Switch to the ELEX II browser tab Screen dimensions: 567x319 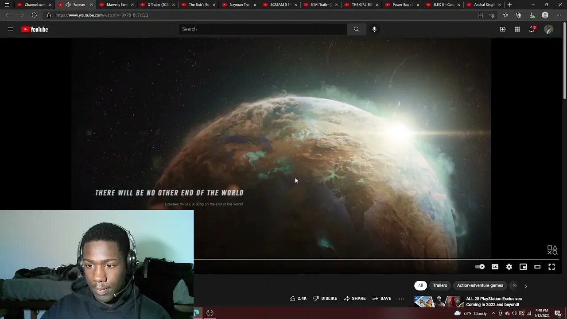click(443, 5)
